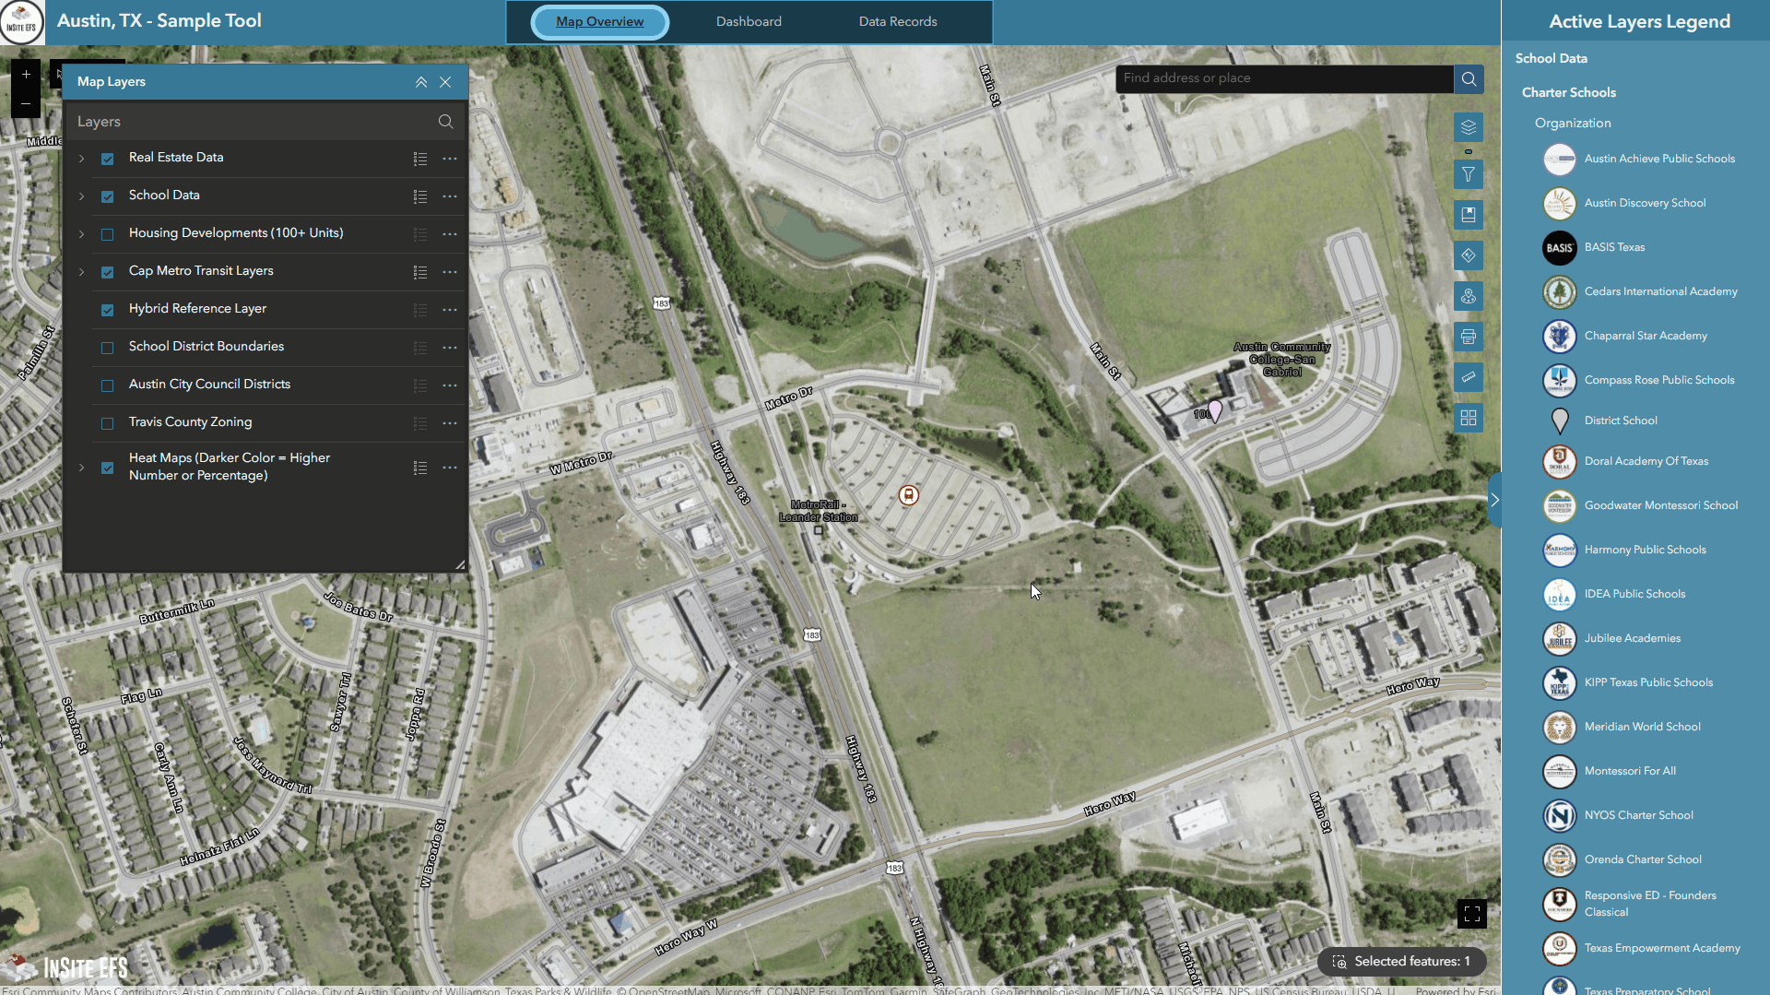Open the filter funnel tool

click(1469, 174)
